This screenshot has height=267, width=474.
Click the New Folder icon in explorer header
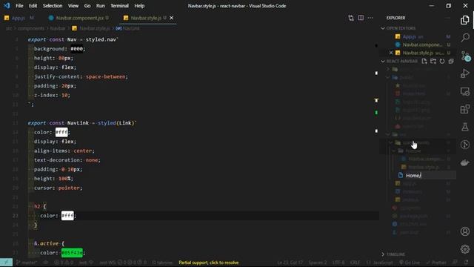(x=433, y=61)
